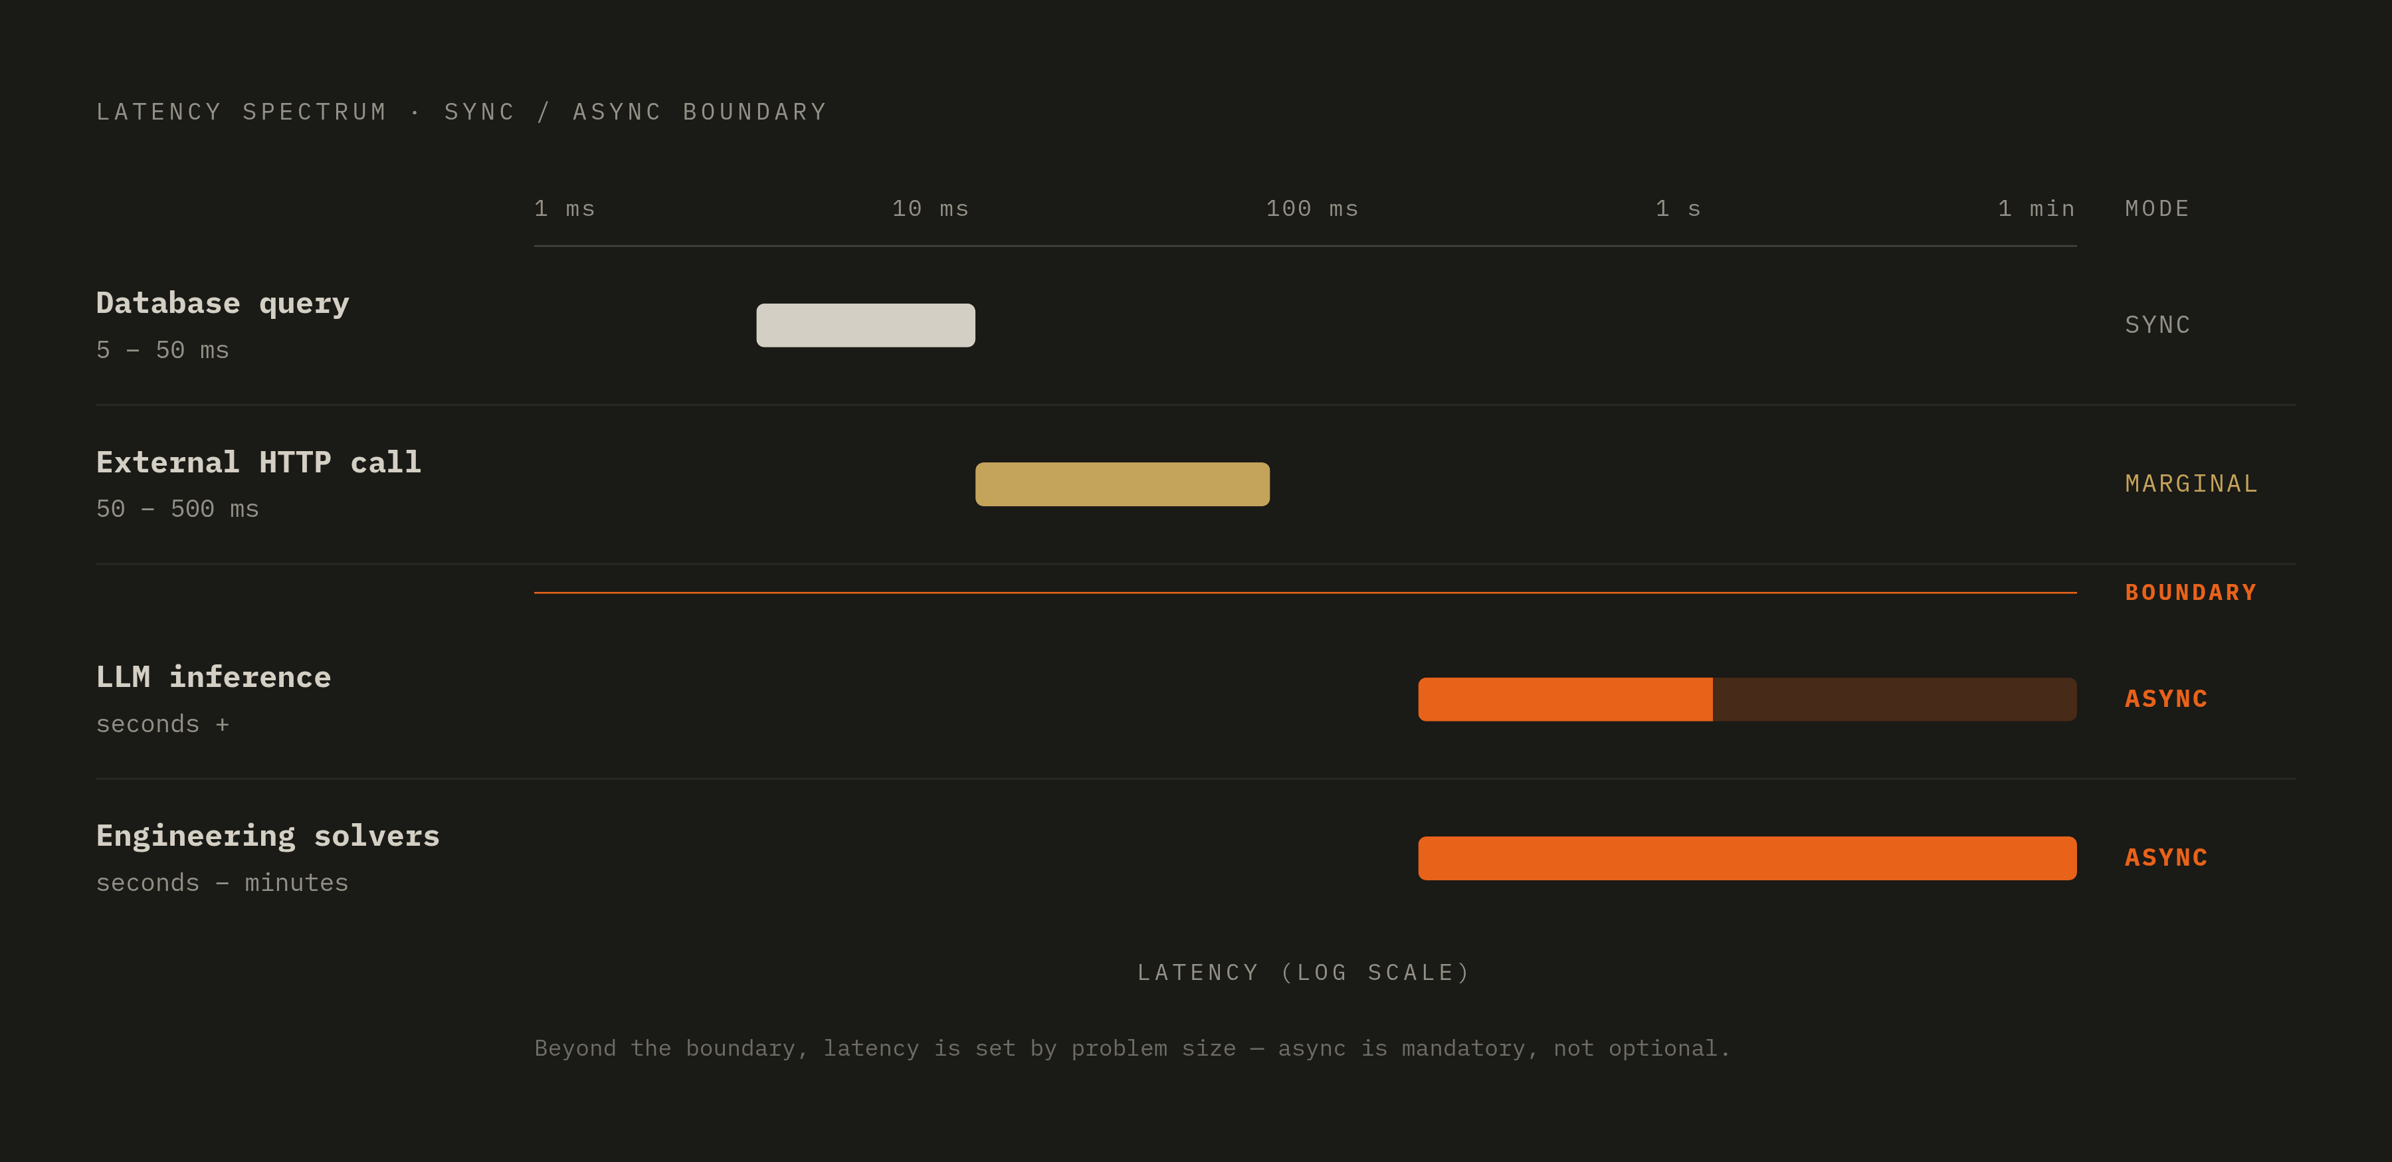This screenshot has height=1162, width=2392.
Task: Click the 'seconds +' text
Action: (x=163, y=724)
